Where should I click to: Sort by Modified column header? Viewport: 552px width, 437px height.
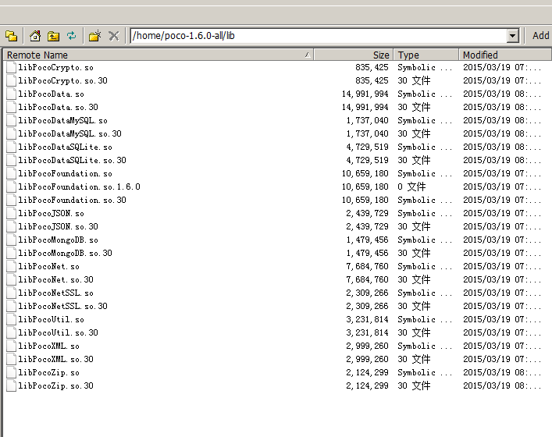505,55
